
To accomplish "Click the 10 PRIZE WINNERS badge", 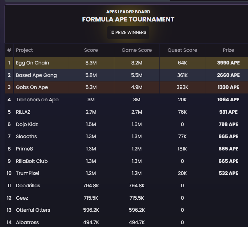I will click(128, 33).
